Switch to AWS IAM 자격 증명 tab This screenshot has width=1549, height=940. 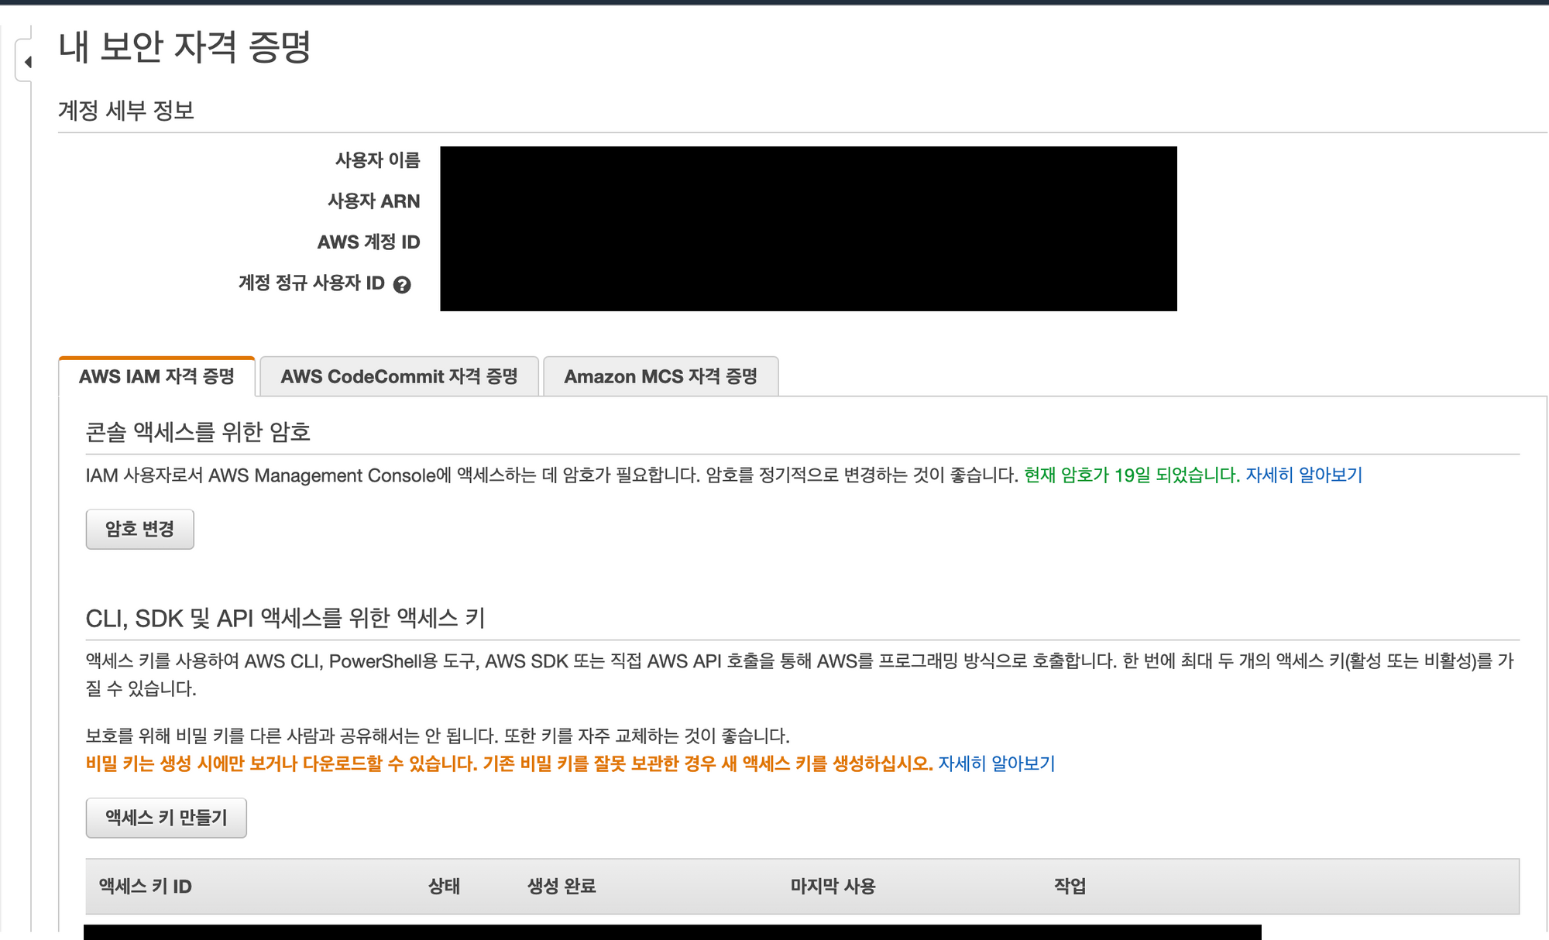pos(156,377)
